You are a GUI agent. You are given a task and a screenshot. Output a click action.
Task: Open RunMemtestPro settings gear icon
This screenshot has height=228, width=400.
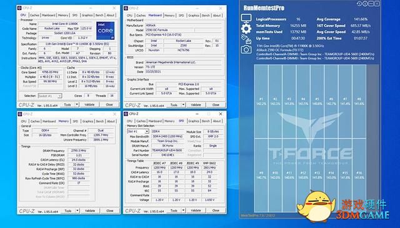pos(246,29)
